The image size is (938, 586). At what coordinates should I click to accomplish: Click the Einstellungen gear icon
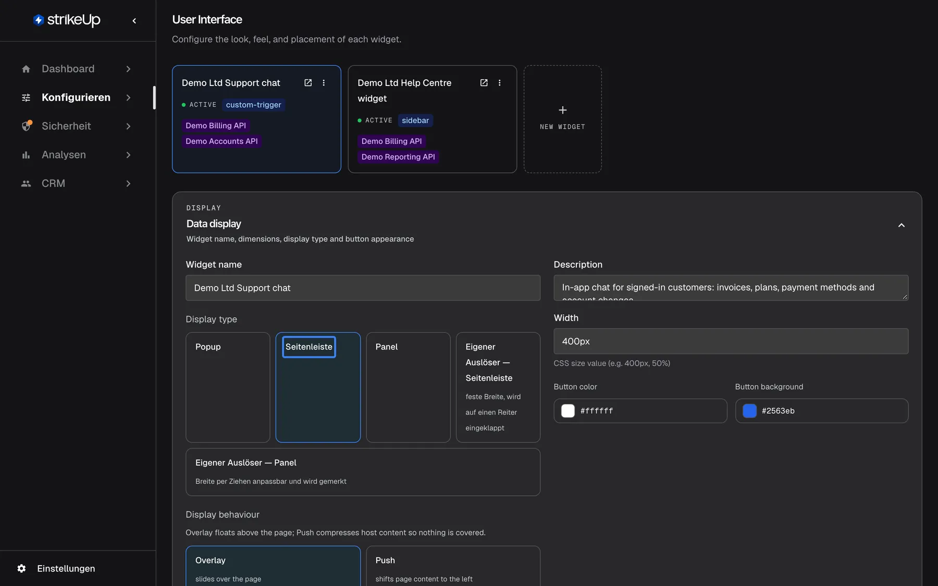pyautogui.click(x=21, y=568)
